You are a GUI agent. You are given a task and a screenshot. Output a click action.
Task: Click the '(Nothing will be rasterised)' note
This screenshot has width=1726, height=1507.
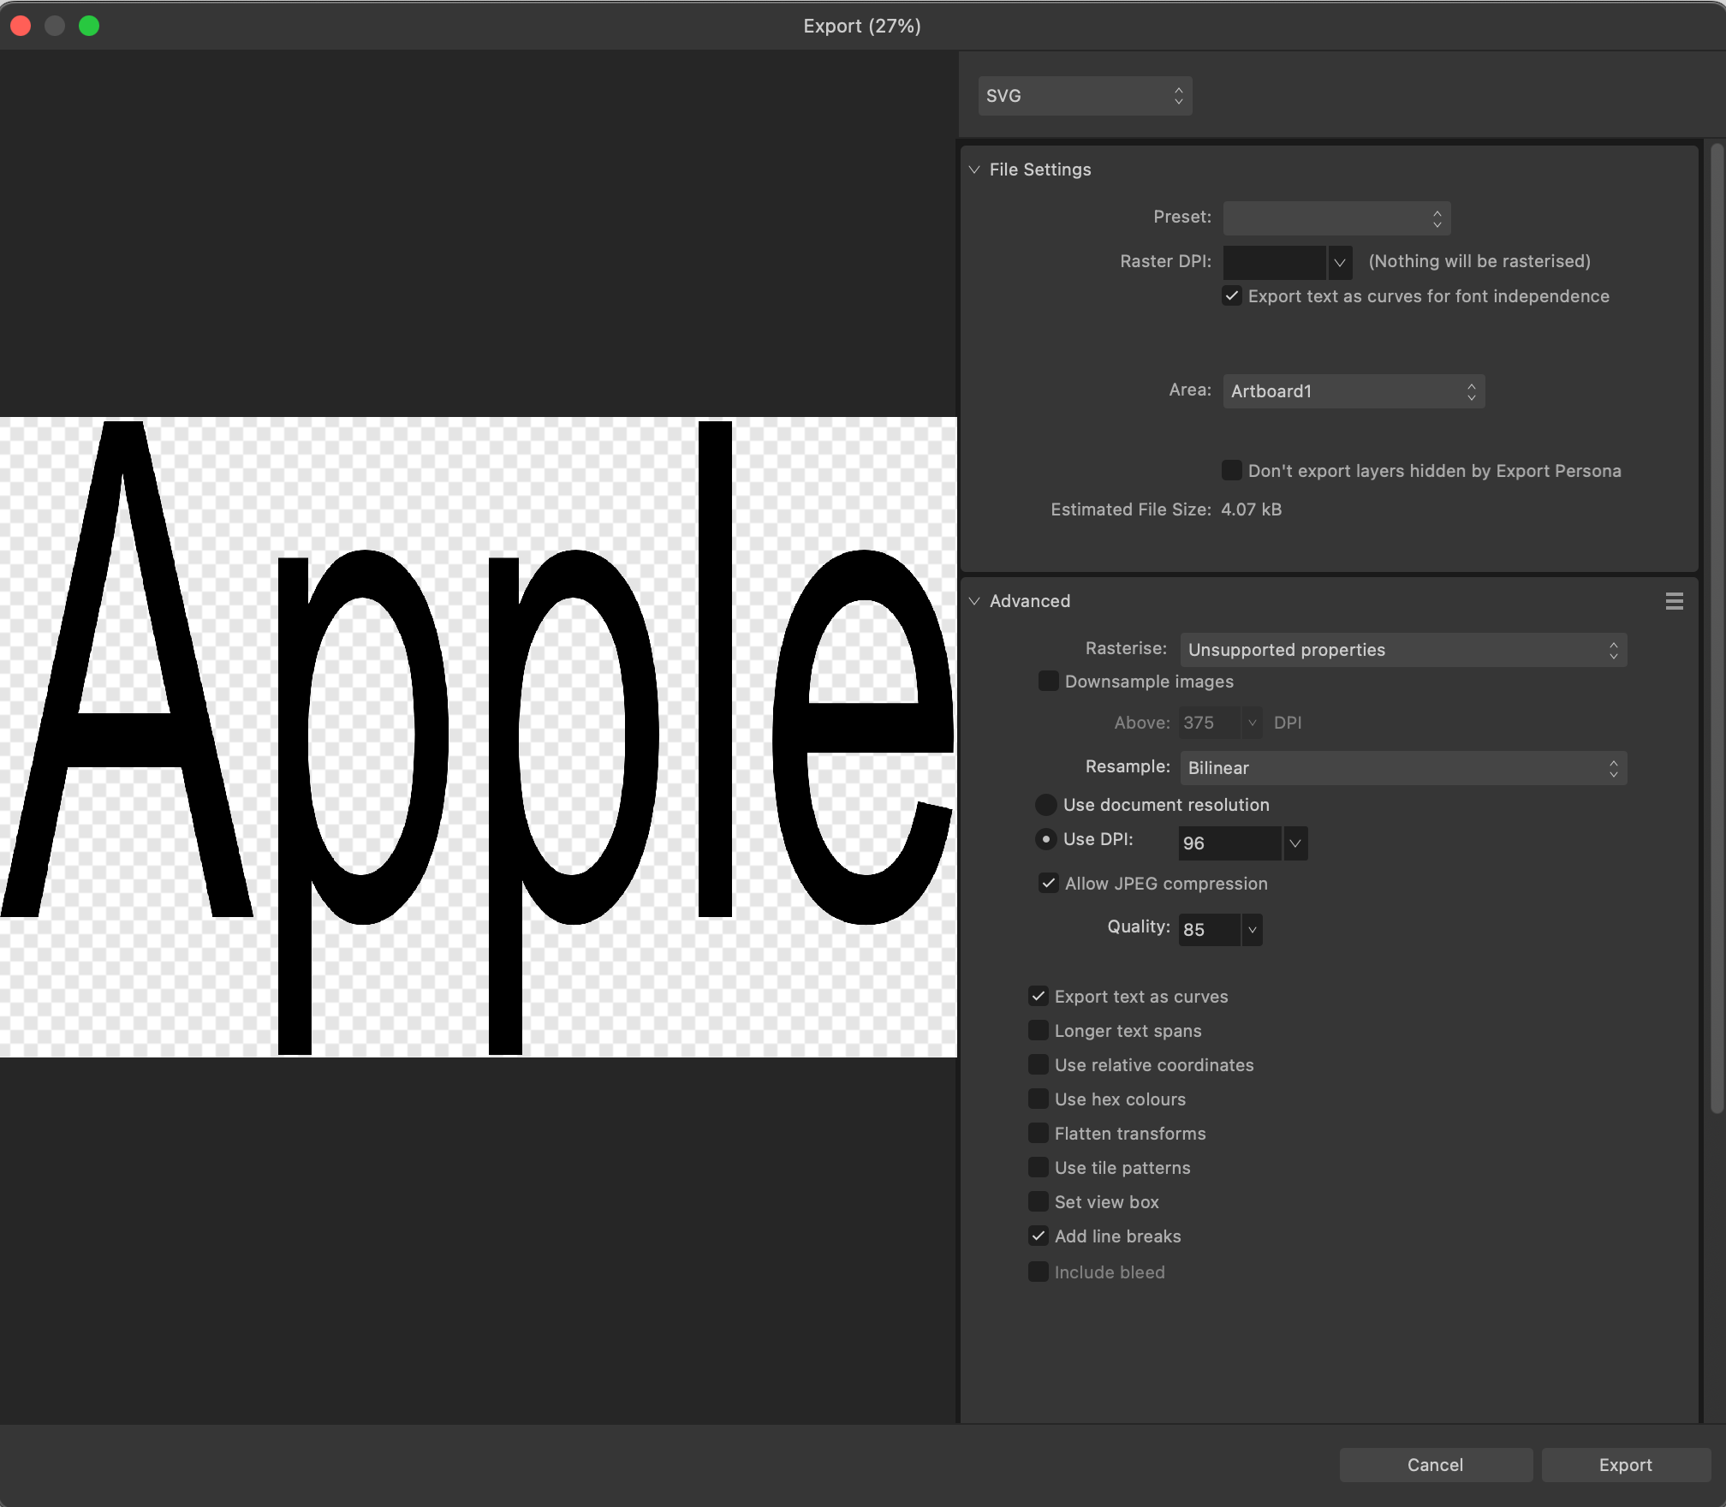tap(1479, 261)
